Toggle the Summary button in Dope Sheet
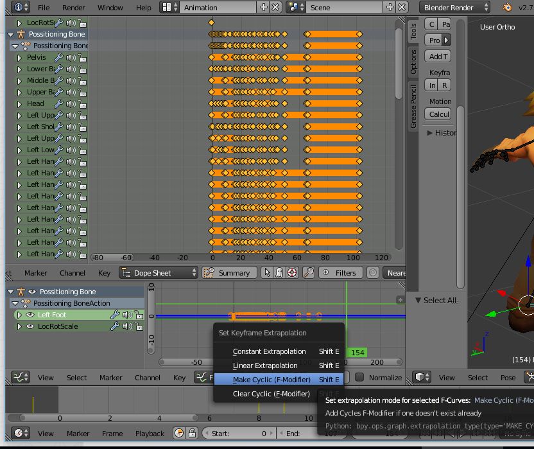Image resolution: width=534 pixels, height=449 pixels. [229, 273]
